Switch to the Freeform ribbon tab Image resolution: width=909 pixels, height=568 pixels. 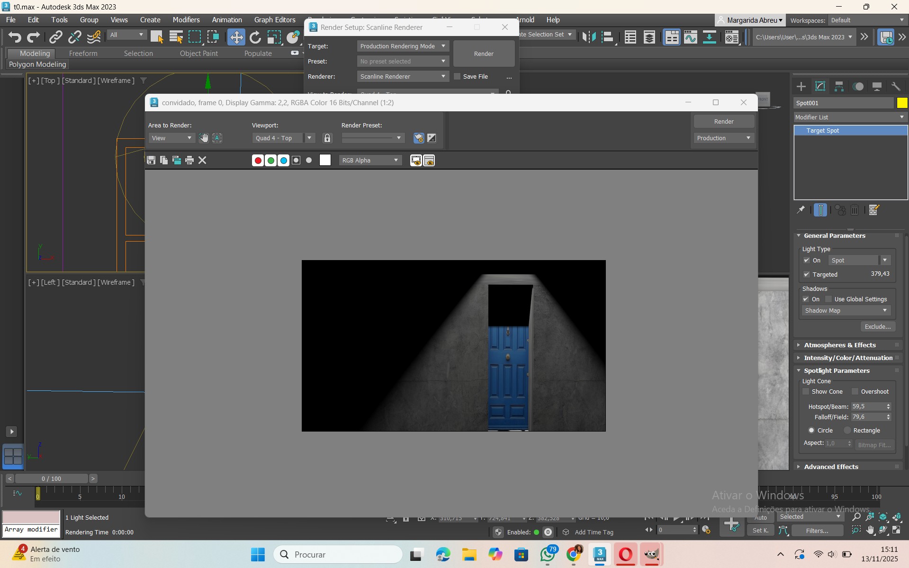[x=83, y=54]
